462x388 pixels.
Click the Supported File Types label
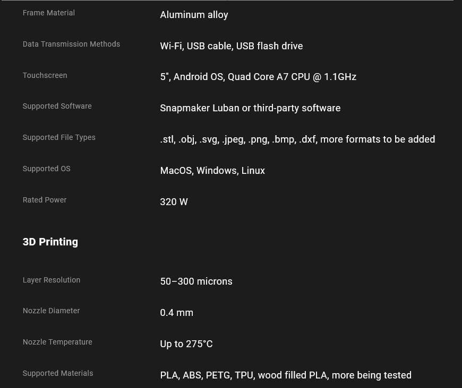pyautogui.click(x=59, y=137)
